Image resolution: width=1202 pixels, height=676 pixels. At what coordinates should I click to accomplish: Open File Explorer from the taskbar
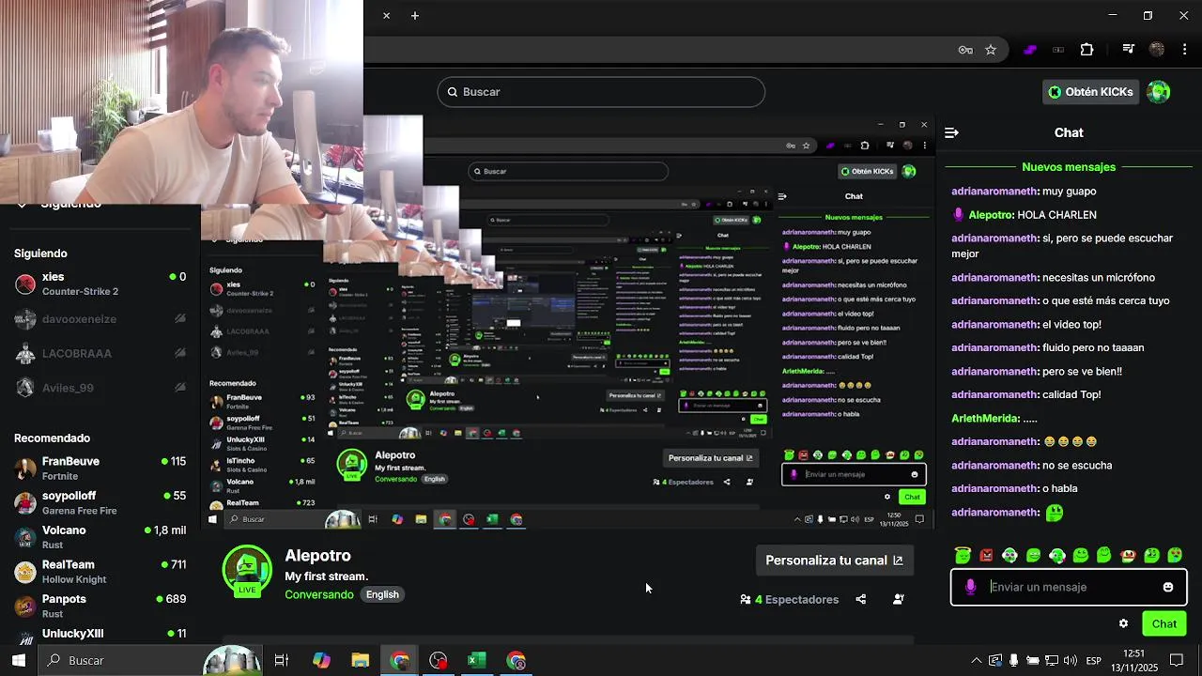pyautogui.click(x=361, y=660)
